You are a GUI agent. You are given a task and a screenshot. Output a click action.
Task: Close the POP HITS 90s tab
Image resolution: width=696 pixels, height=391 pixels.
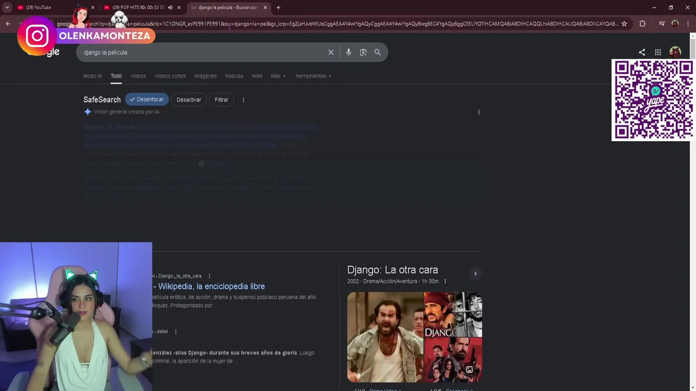click(x=179, y=8)
